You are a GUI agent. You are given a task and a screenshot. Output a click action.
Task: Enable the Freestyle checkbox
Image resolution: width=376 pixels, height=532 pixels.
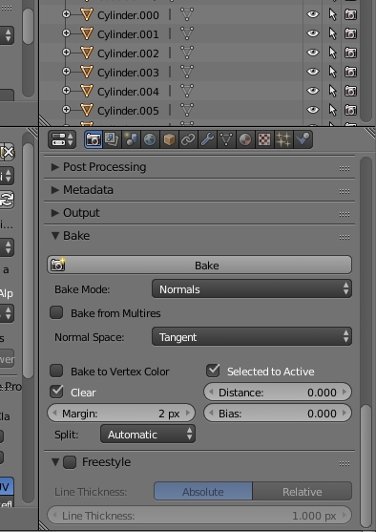click(70, 462)
